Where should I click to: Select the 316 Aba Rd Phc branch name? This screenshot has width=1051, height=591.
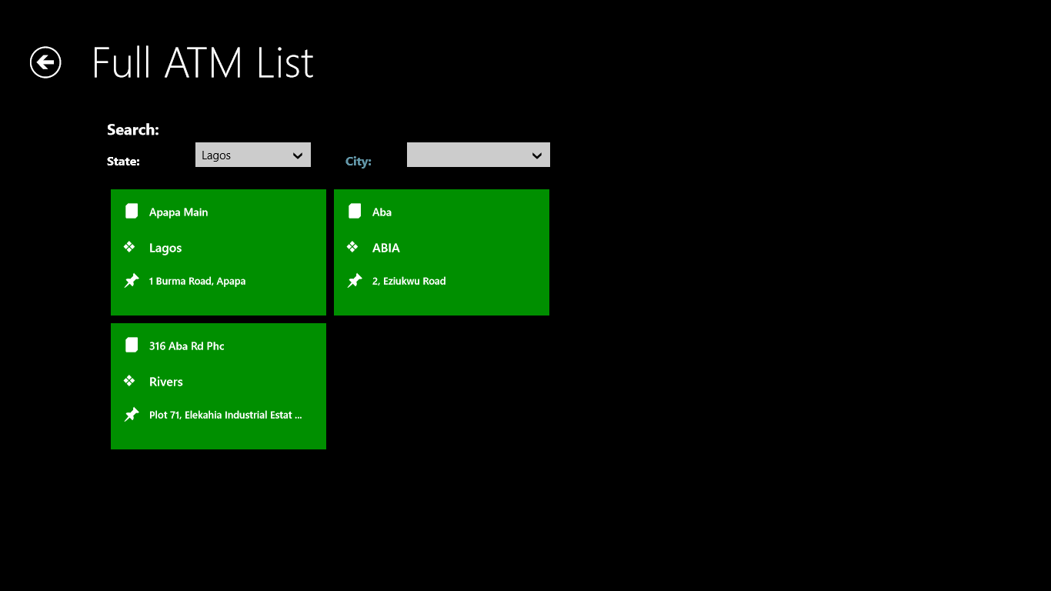187,346
